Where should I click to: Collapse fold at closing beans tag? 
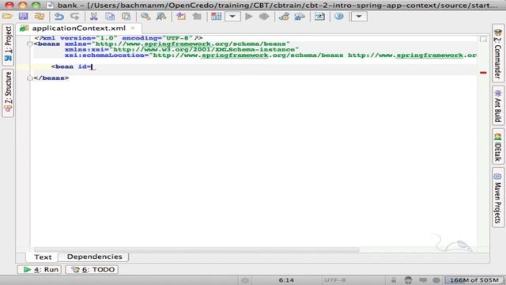click(x=30, y=78)
